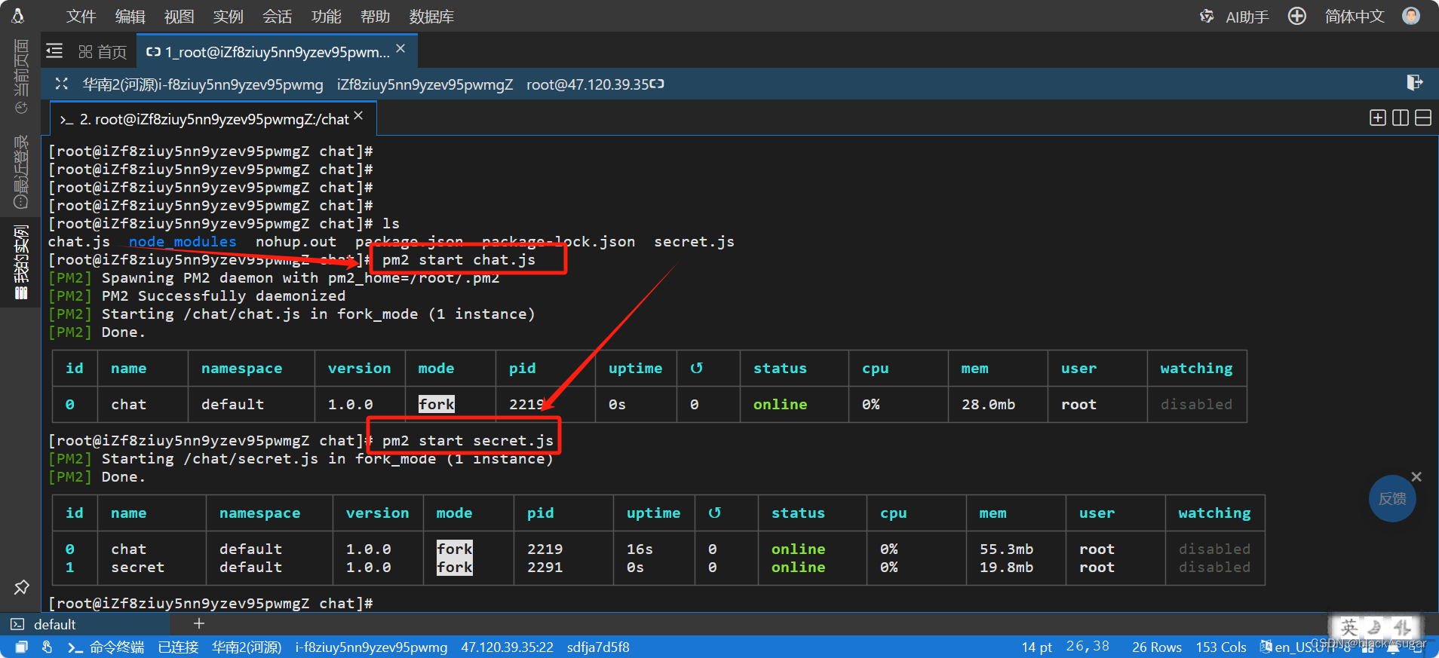Click the pin icon in left sidebar

[x=21, y=587]
